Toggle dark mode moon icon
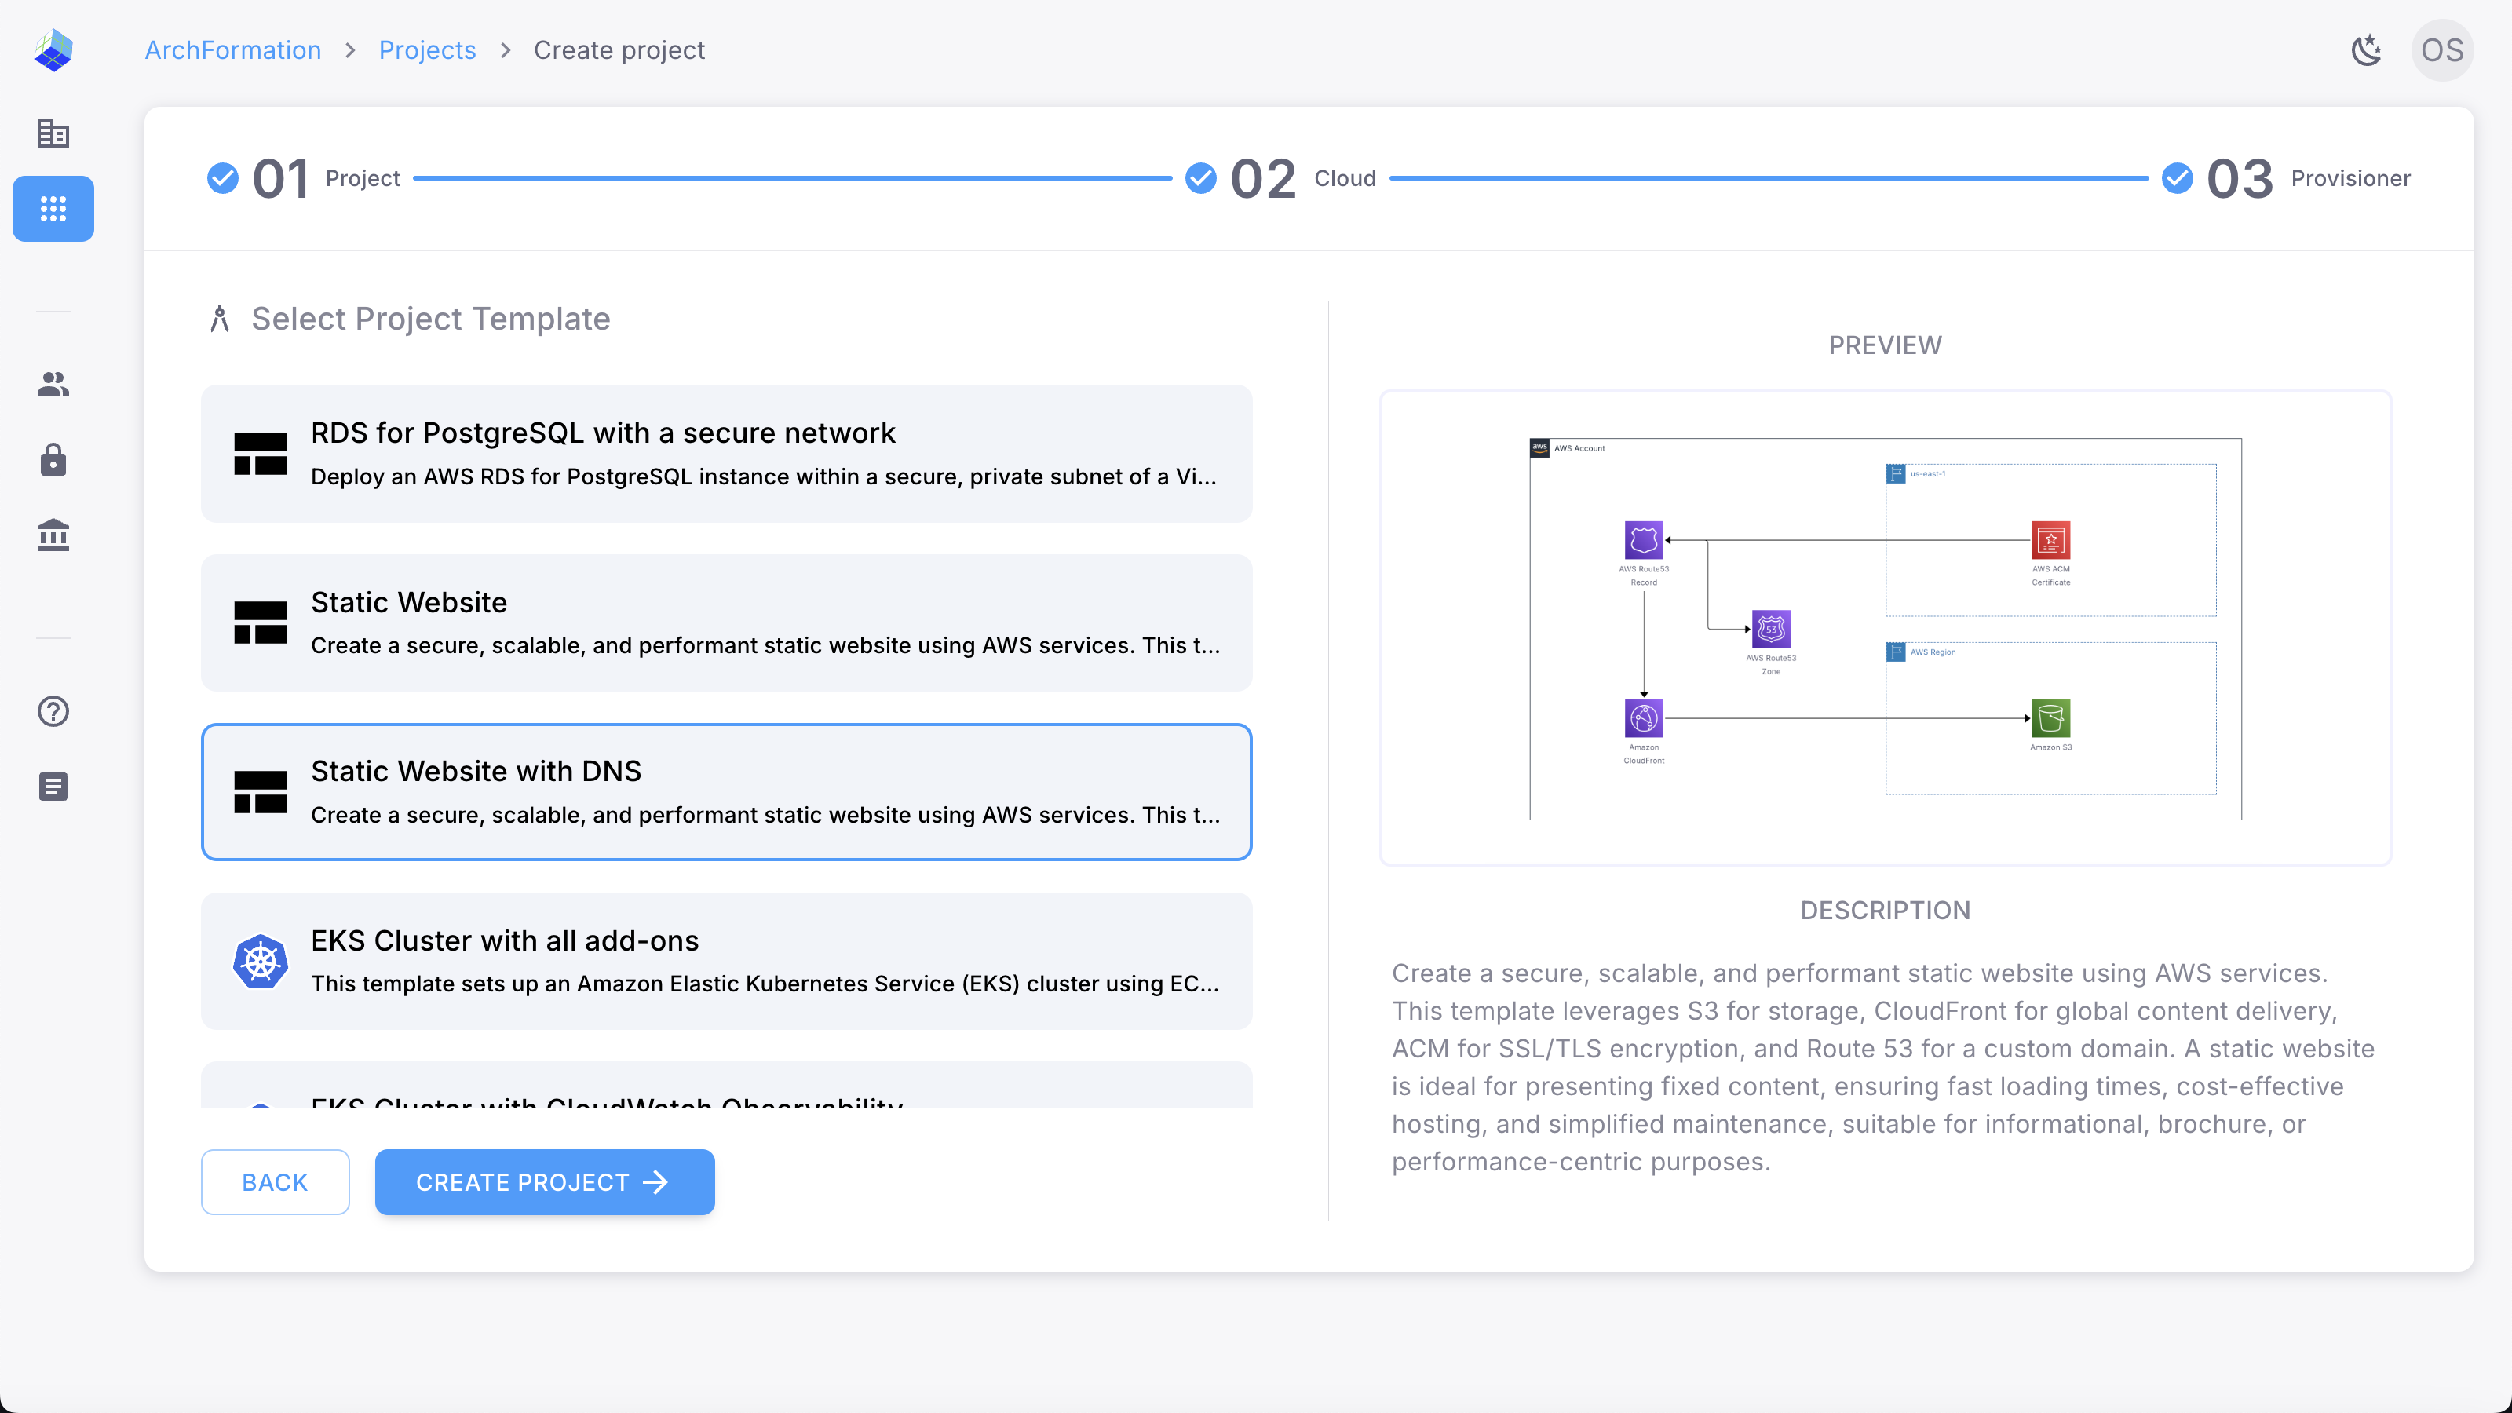 tap(2366, 49)
